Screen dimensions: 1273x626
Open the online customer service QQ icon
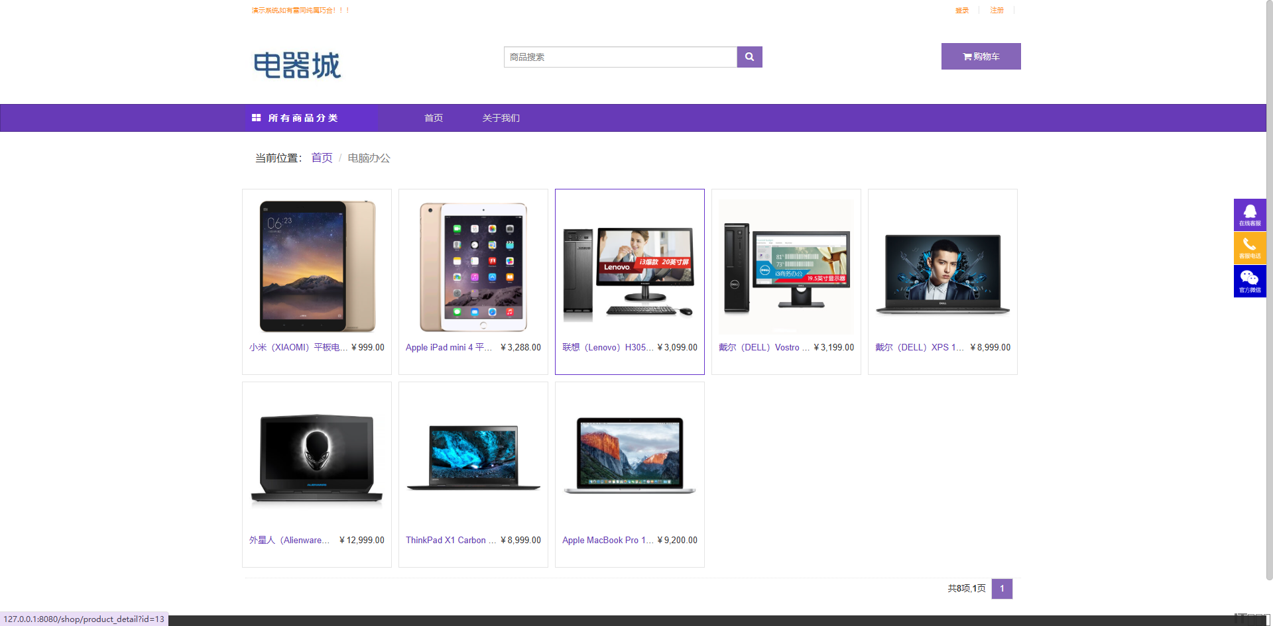pyautogui.click(x=1250, y=215)
